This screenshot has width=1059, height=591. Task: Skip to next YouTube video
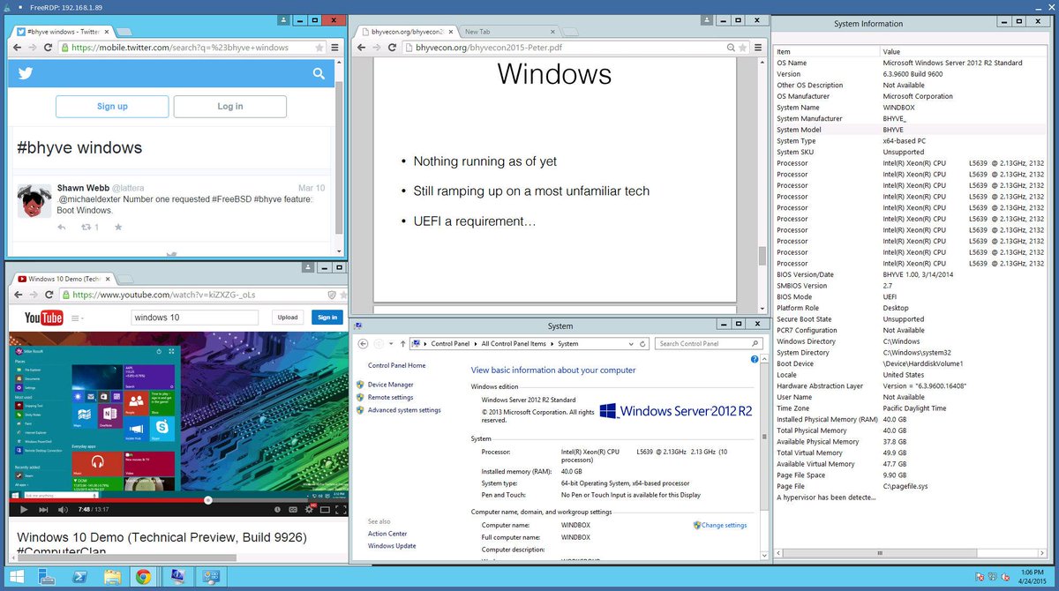pyautogui.click(x=43, y=510)
